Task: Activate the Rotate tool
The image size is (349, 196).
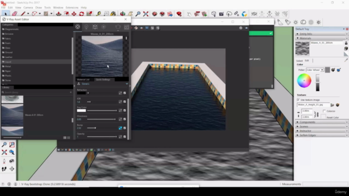Action: pos(81,14)
